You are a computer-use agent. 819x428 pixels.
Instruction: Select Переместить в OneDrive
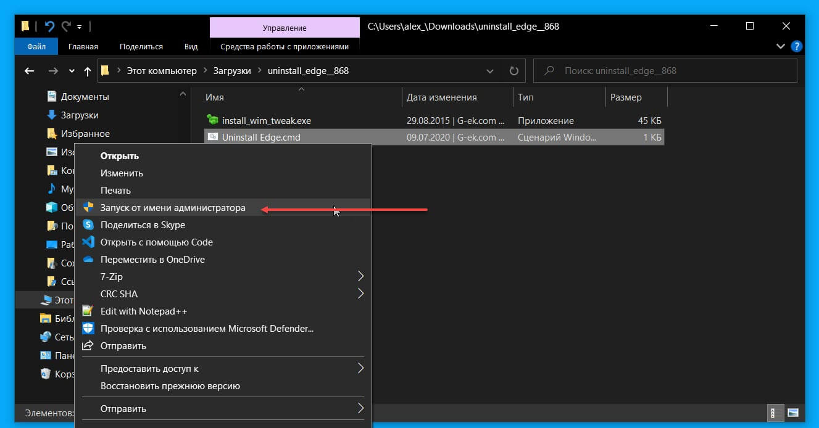[223, 260]
